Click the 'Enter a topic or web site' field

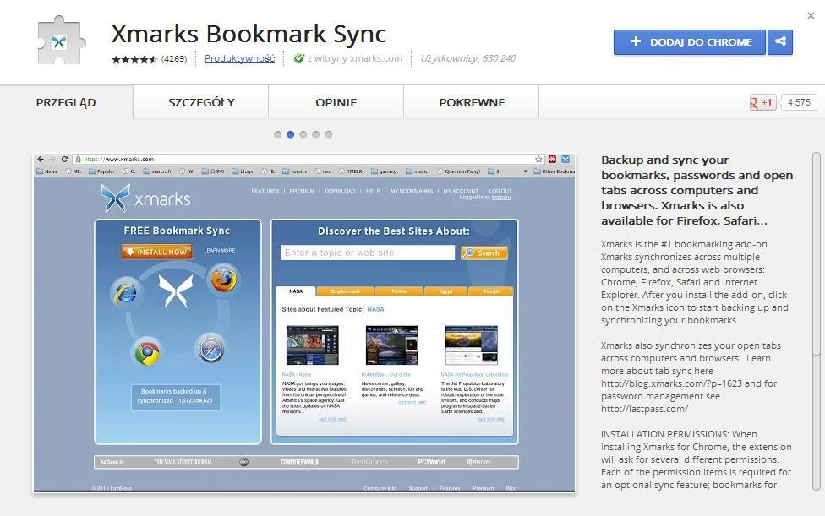coord(368,253)
